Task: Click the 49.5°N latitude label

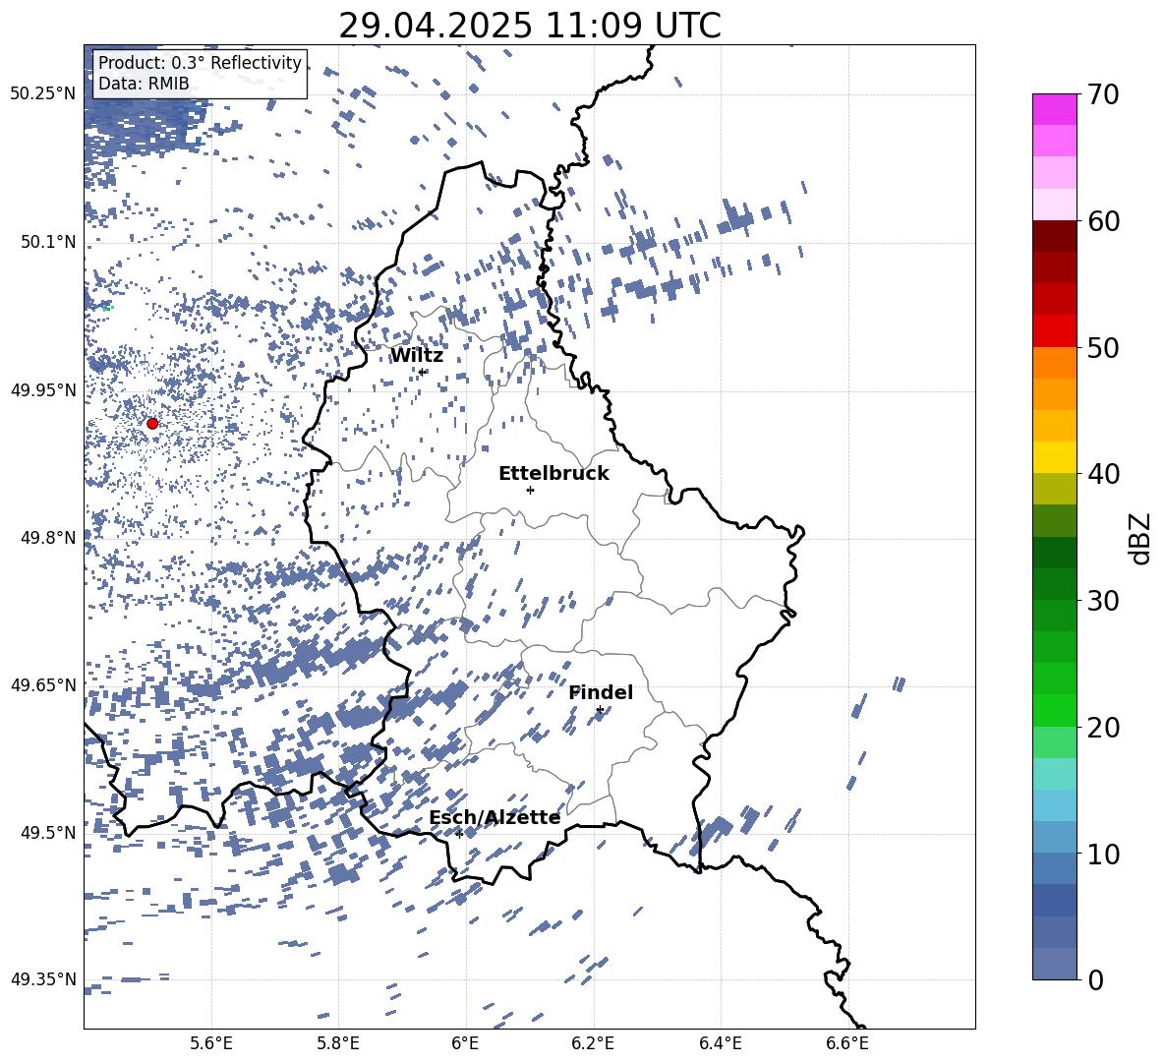Action: click(47, 832)
